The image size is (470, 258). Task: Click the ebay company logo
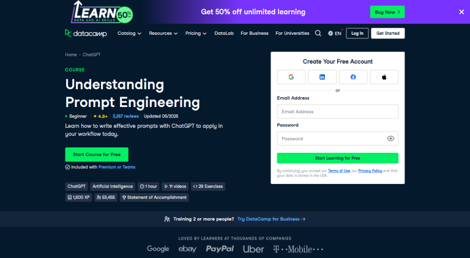click(x=187, y=249)
